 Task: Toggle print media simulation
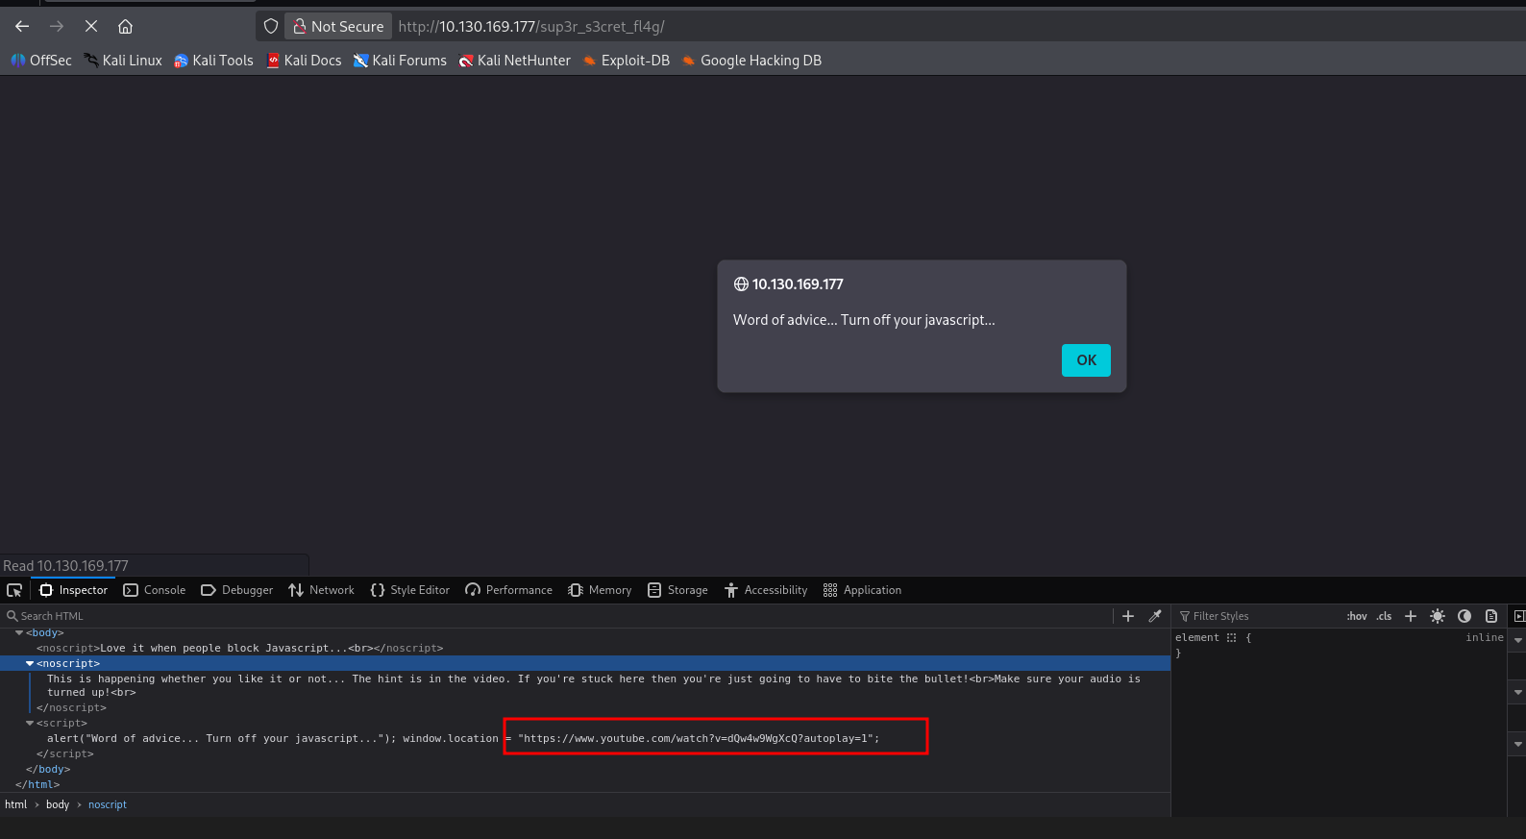pos(1491,616)
